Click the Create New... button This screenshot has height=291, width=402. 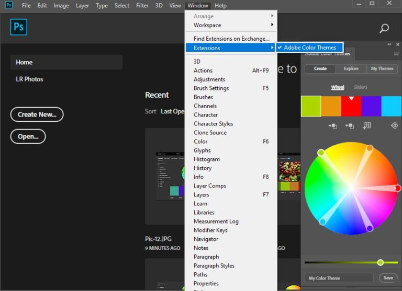tap(37, 114)
